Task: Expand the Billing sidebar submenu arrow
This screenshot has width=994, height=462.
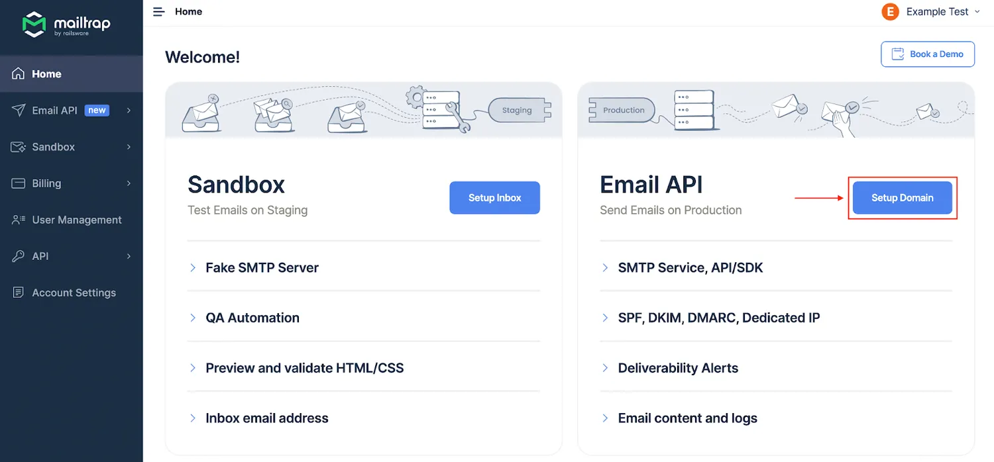Action: [x=129, y=183]
